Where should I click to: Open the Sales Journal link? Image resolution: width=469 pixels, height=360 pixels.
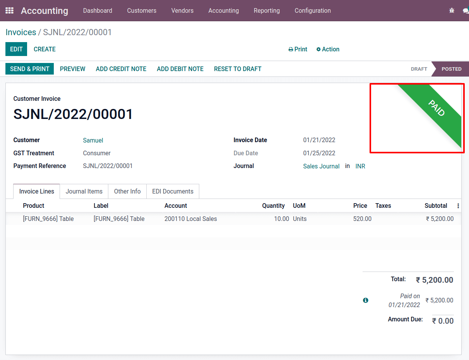pyautogui.click(x=321, y=166)
